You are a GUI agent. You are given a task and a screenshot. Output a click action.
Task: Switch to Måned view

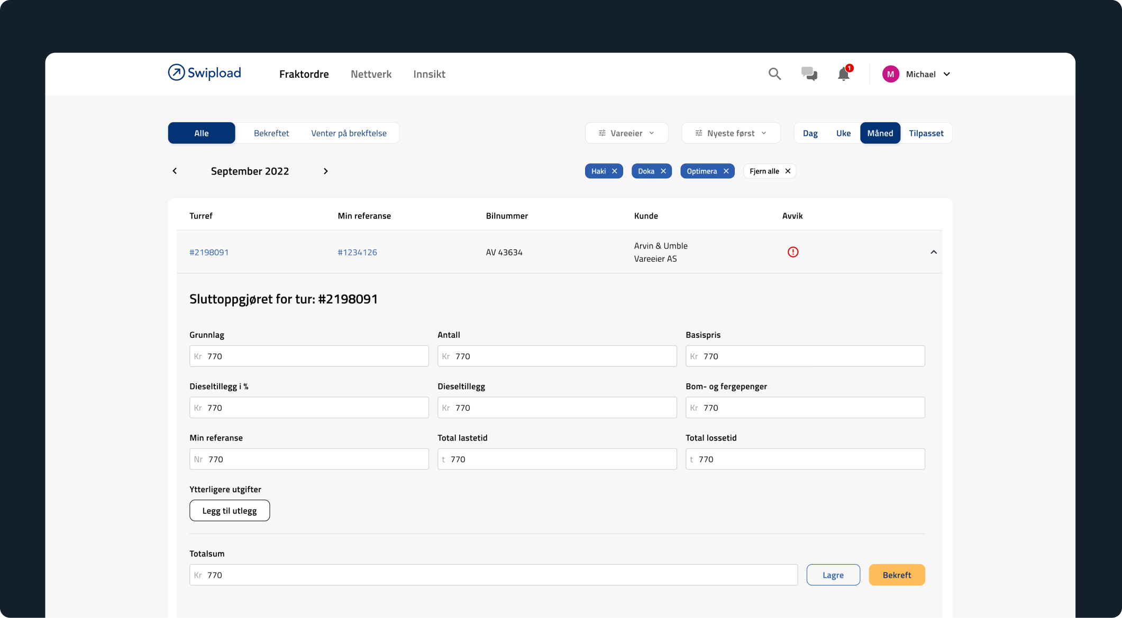pyautogui.click(x=880, y=133)
